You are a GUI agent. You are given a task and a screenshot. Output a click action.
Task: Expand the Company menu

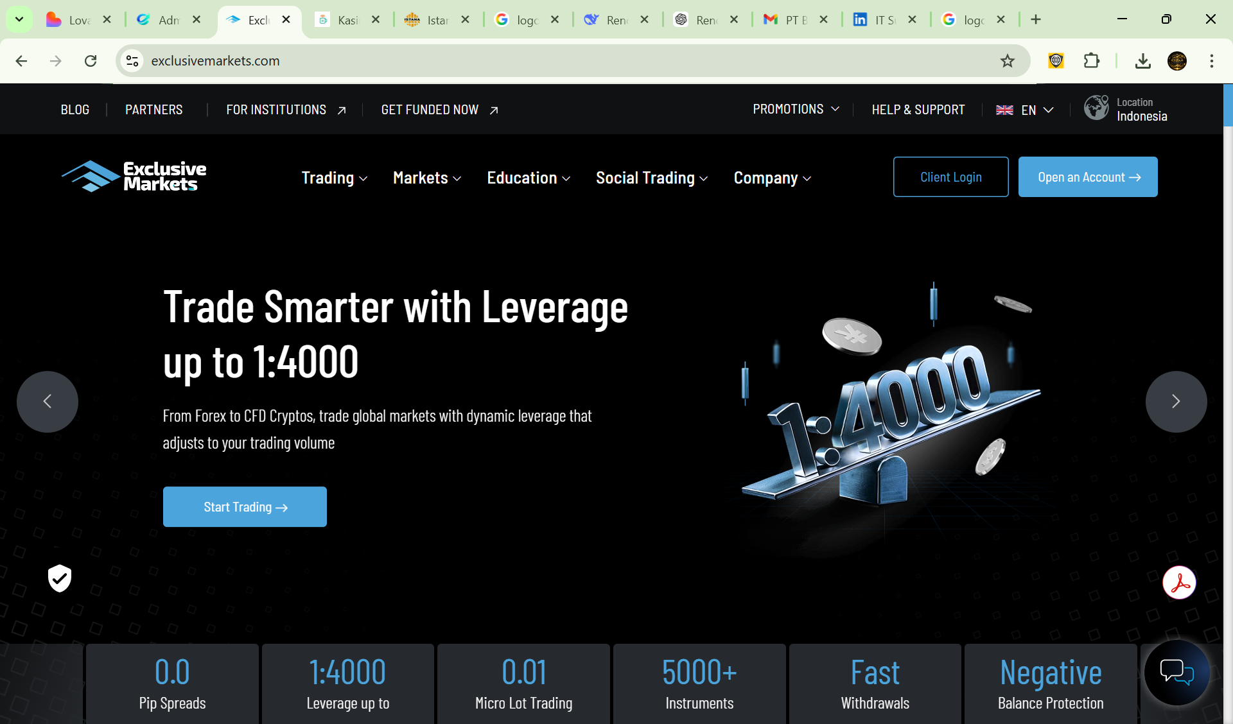coord(773,178)
